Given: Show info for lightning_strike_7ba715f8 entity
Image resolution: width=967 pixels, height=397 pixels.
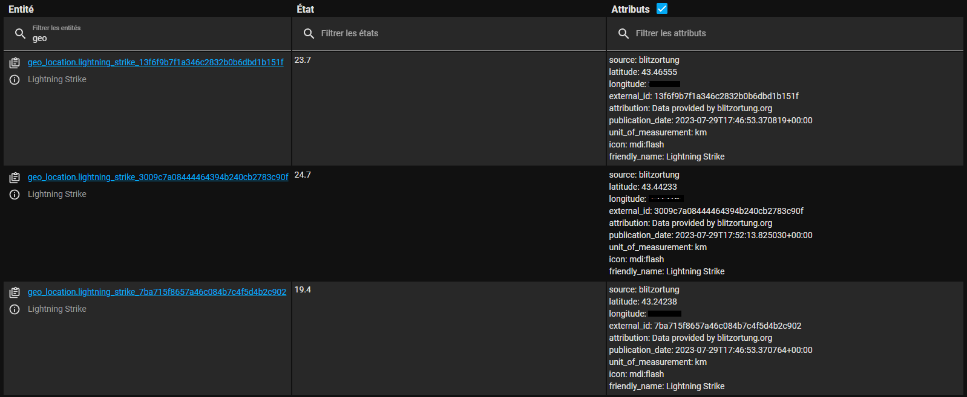Looking at the screenshot, I should point(15,309).
